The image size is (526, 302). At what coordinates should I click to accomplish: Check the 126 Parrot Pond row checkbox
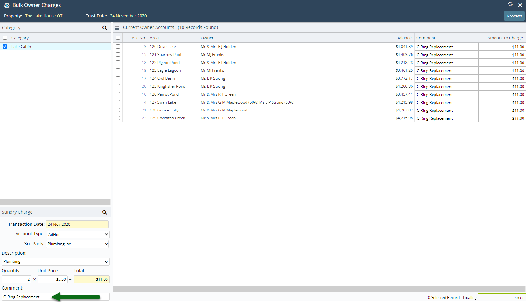tap(118, 94)
